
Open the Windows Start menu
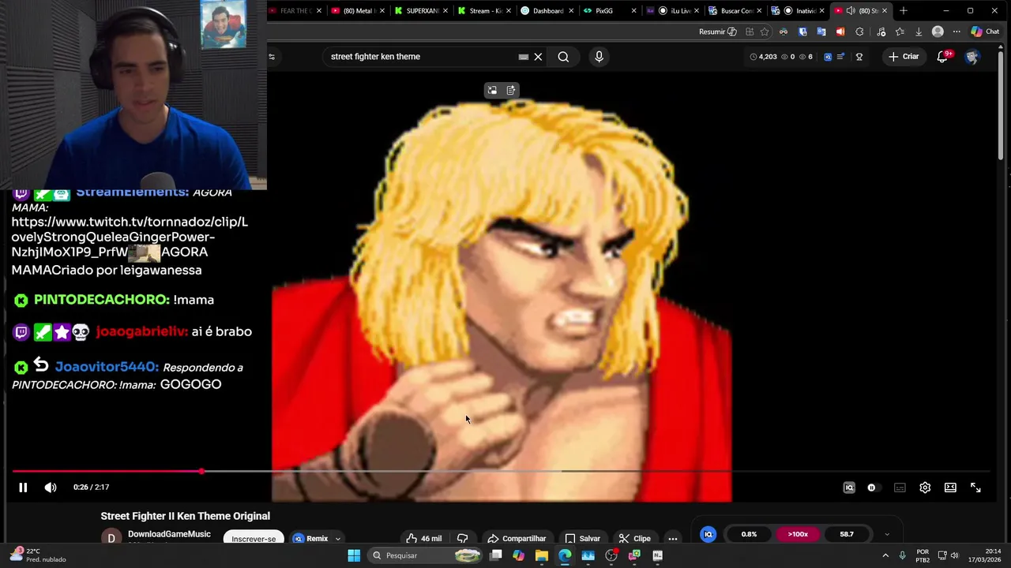(x=354, y=555)
